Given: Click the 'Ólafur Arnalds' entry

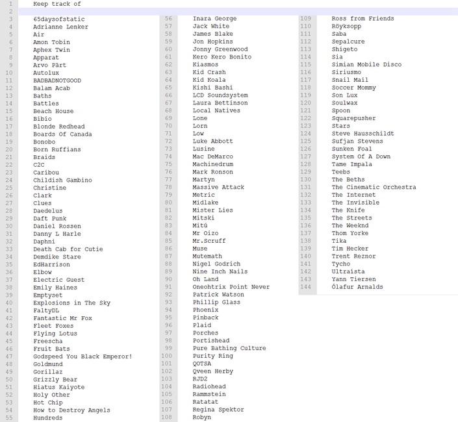Looking at the screenshot, I should coord(357,287).
